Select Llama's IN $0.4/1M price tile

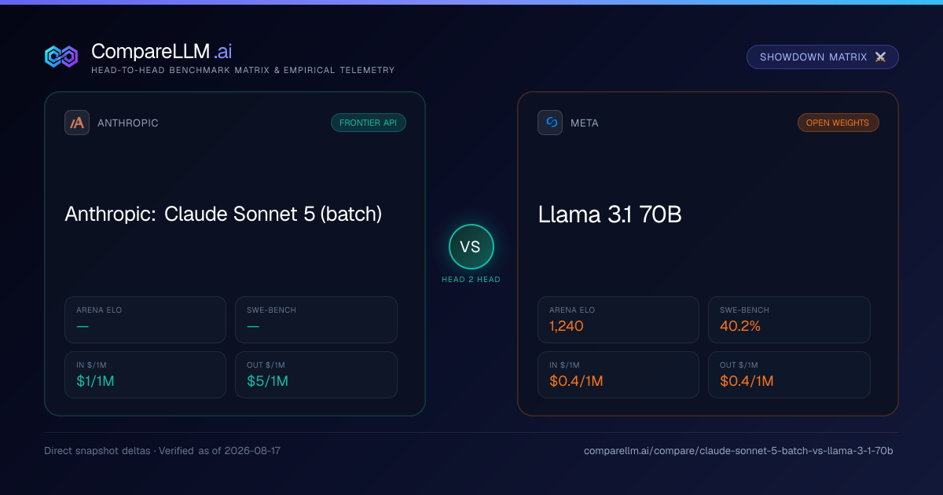point(618,375)
